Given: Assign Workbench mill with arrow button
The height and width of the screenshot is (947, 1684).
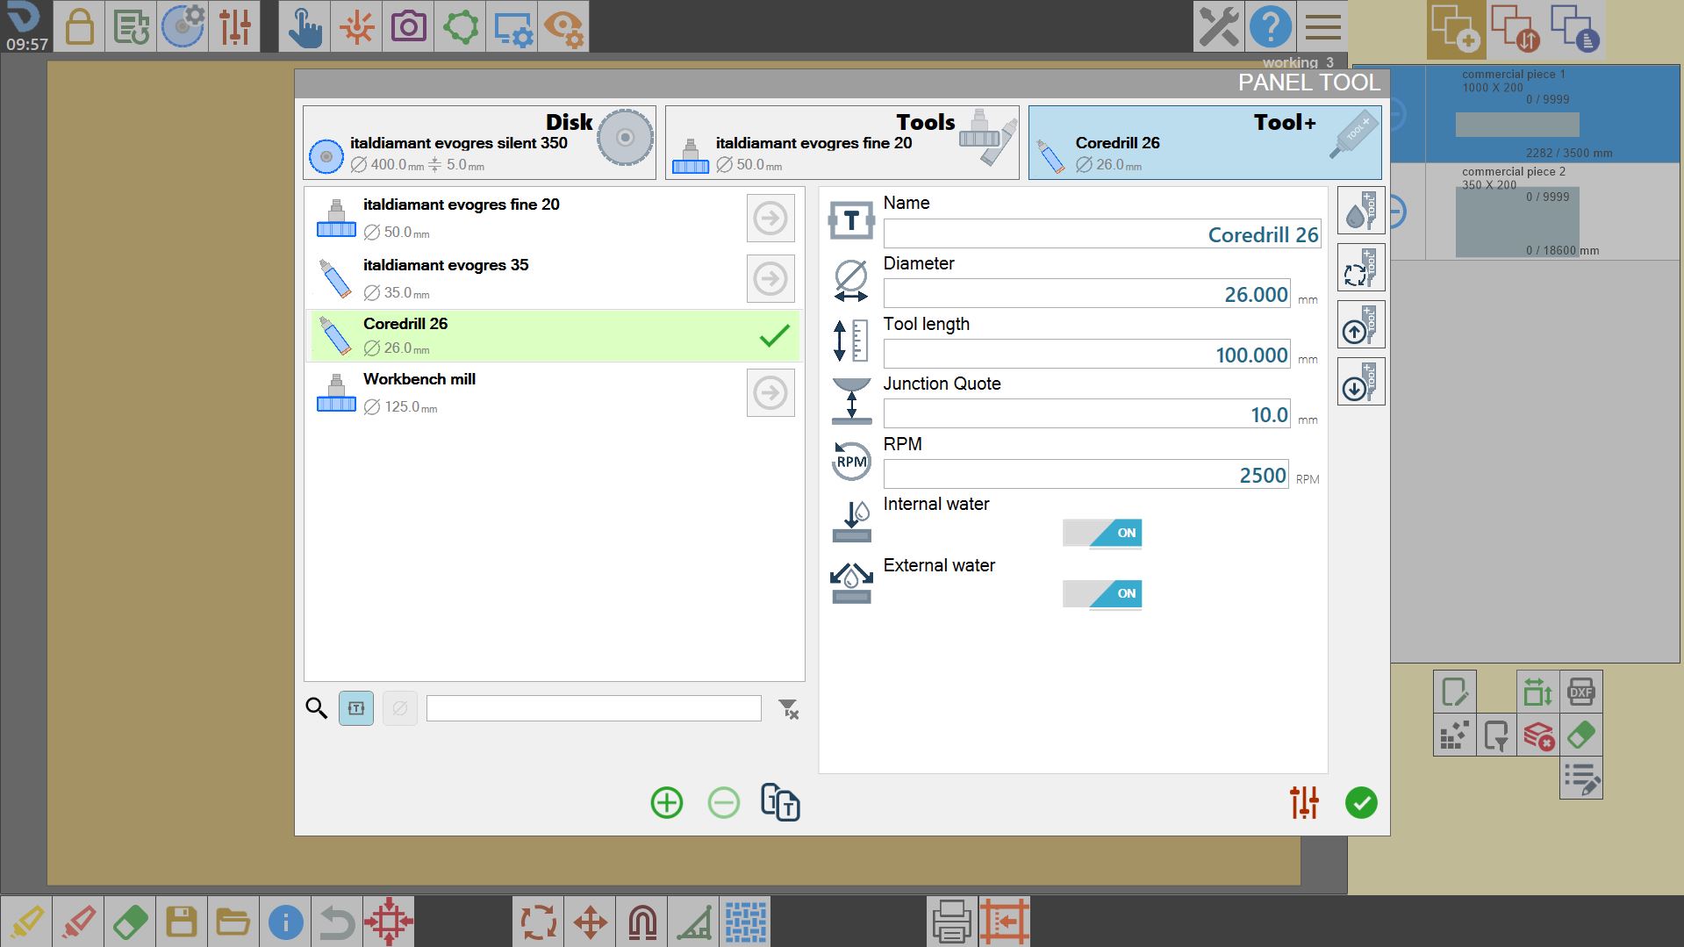Looking at the screenshot, I should tap(770, 392).
